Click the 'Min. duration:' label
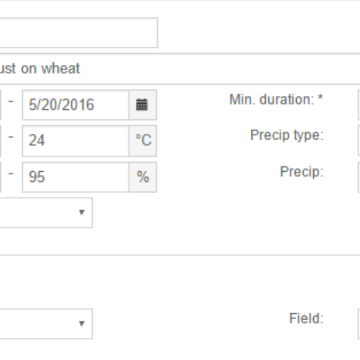 tap(272, 100)
